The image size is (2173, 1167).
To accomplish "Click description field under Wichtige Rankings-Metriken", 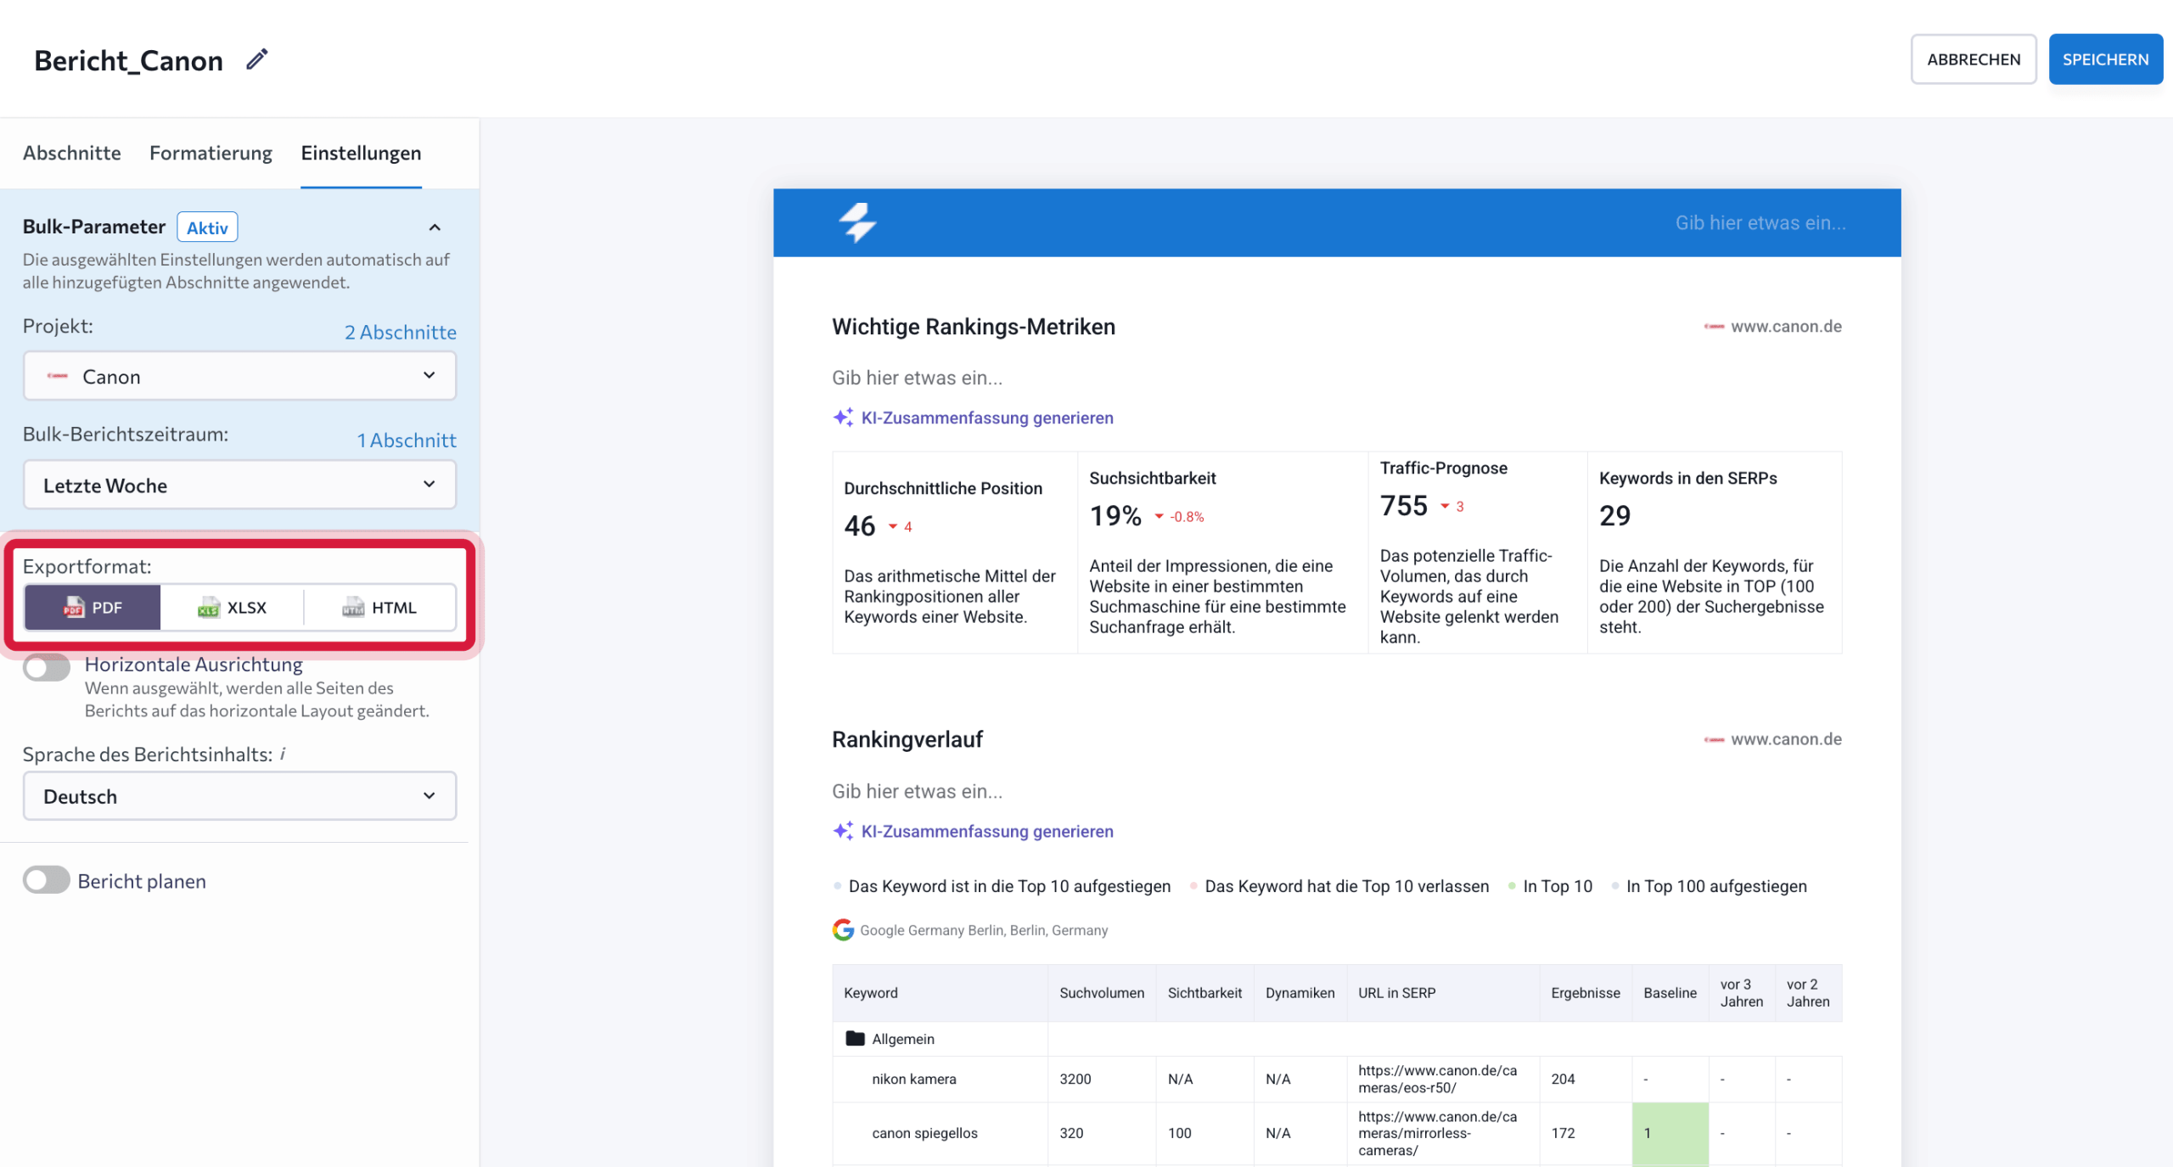I will 918,378.
